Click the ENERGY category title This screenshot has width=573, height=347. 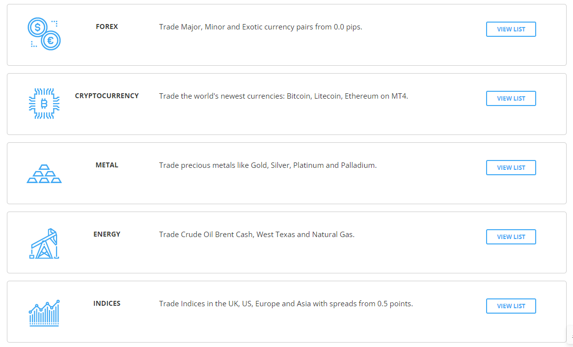(x=107, y=234)
